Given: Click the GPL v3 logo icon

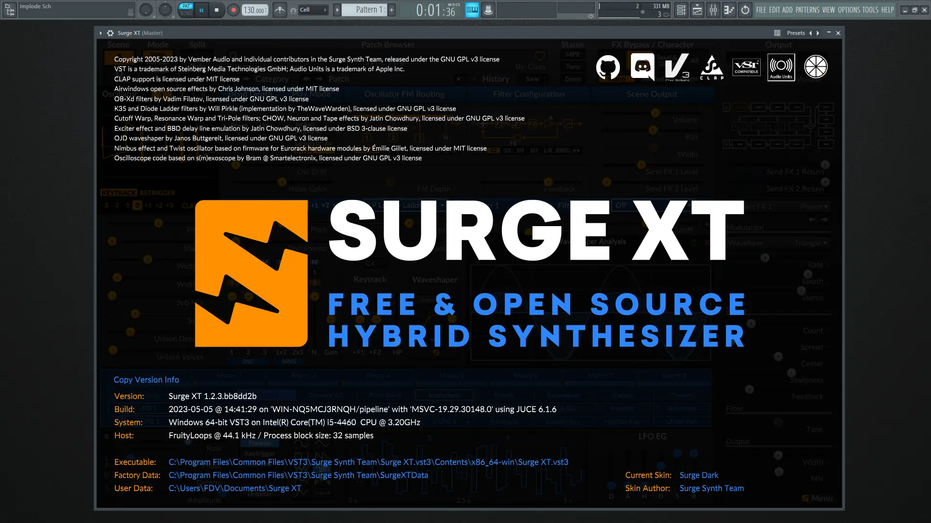Looking at the screenshot, I should click(677, 67).
